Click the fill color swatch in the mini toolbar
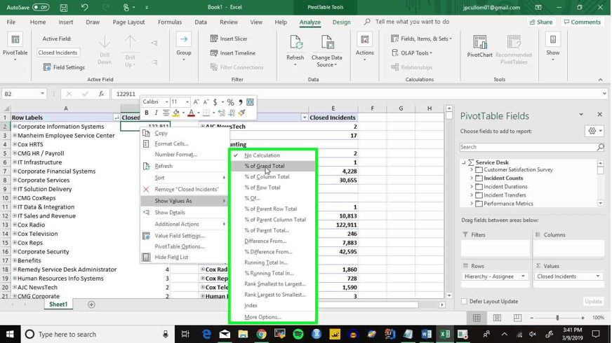 pyautogui.click(x=176, y=113)
